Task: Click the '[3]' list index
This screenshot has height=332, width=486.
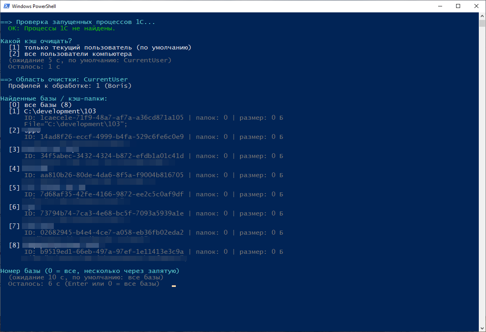Action: [x=14, y=150]
